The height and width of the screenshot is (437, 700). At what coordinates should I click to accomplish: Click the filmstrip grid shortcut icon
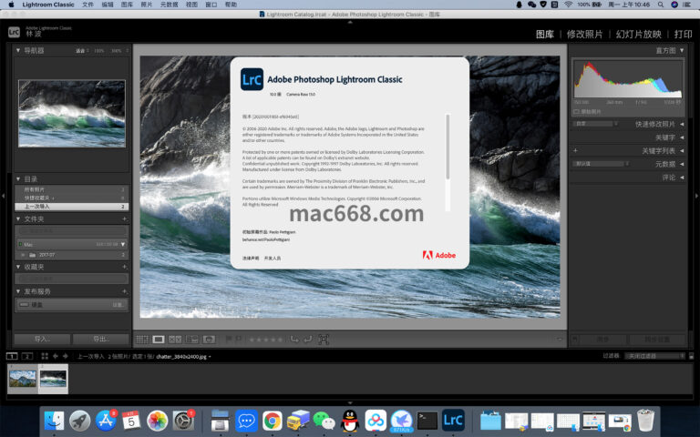coord(45,356)
